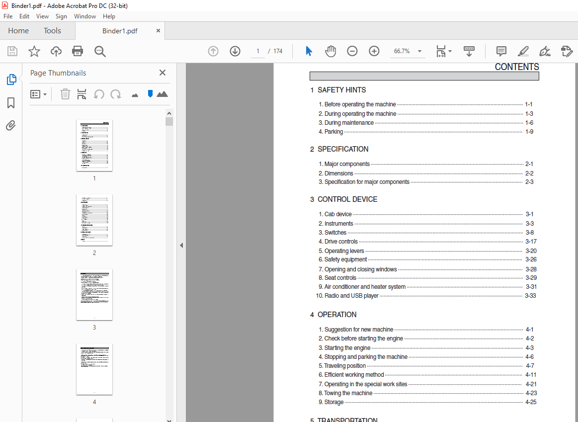Go to previous page with the up arrow
The image size is (578, 422).
[x=213, y=51]
